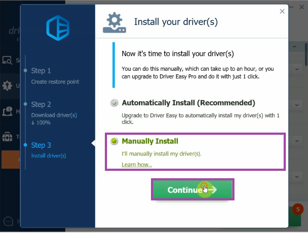Open the Learn how... link
The image size is (308, 233).
(137, 164)
